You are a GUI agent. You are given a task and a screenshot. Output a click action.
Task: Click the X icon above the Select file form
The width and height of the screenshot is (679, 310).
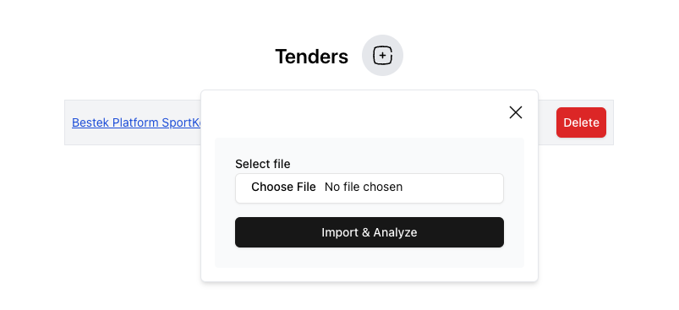click(515, 112)
